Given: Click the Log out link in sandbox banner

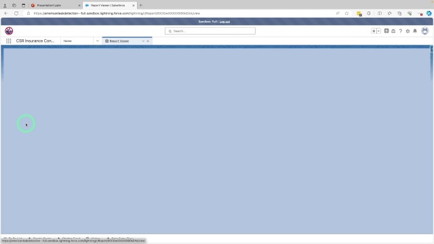Looking at the screenshot, I should click(224, 22).
